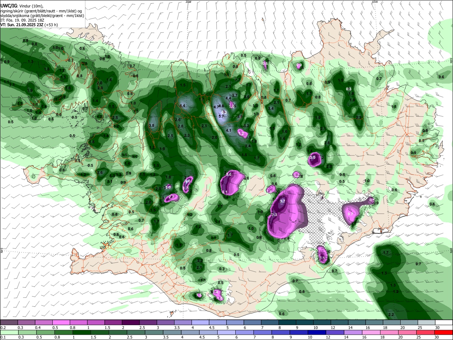453x340 pixels.
Task: Pick the white legend swatch labeled 30
Action: click(x=443, y=323)
